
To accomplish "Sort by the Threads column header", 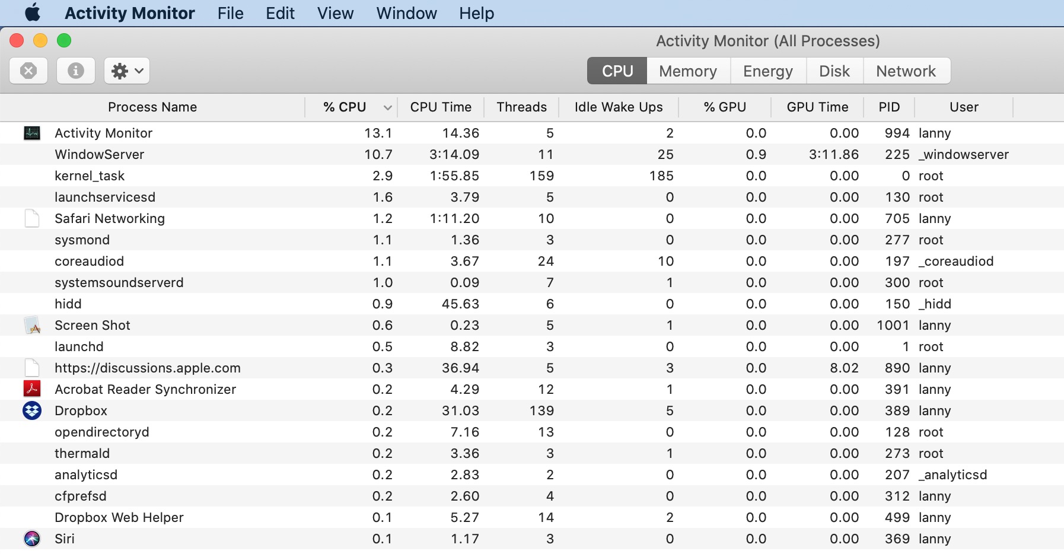I will (x=521, y=107).
